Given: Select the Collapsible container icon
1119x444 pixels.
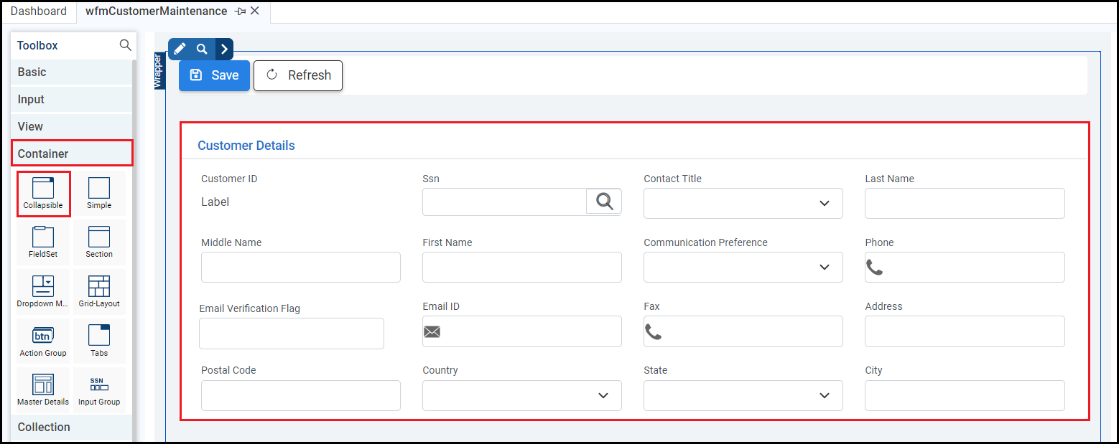Looking at the screenshot, I should click(43, 189).
